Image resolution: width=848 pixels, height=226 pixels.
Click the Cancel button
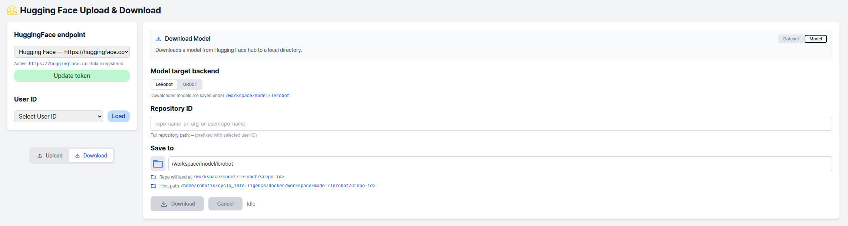[225, 204]
